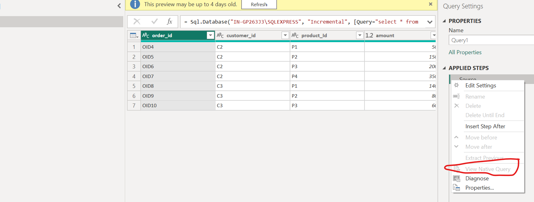This screenshot has height=202, width=534.
Task: Select row number 7 in the grid
Action: (134, 105)
